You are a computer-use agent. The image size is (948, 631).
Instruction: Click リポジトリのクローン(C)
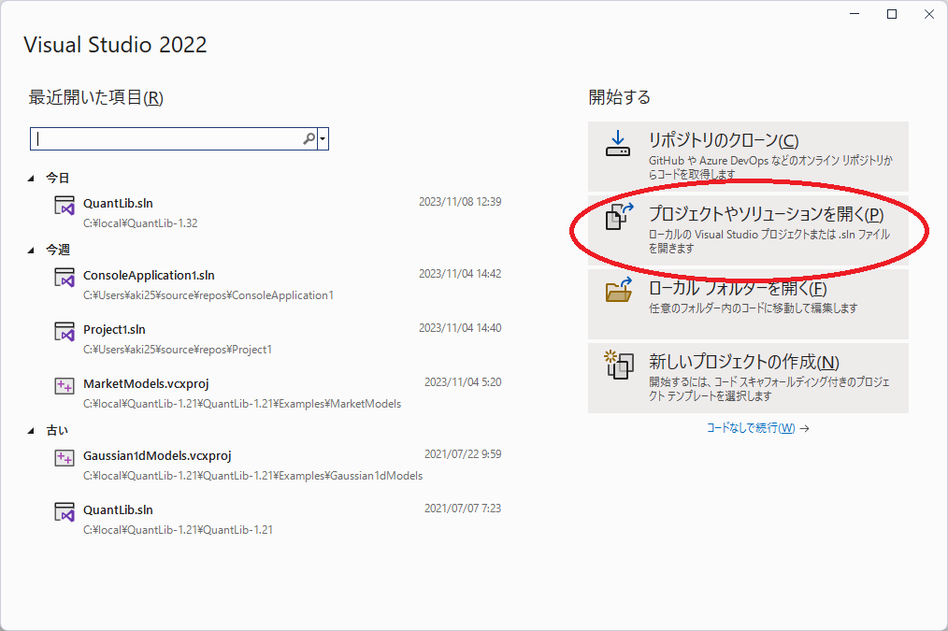748,156
